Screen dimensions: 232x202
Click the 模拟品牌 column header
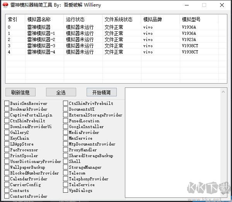point(160,19)
